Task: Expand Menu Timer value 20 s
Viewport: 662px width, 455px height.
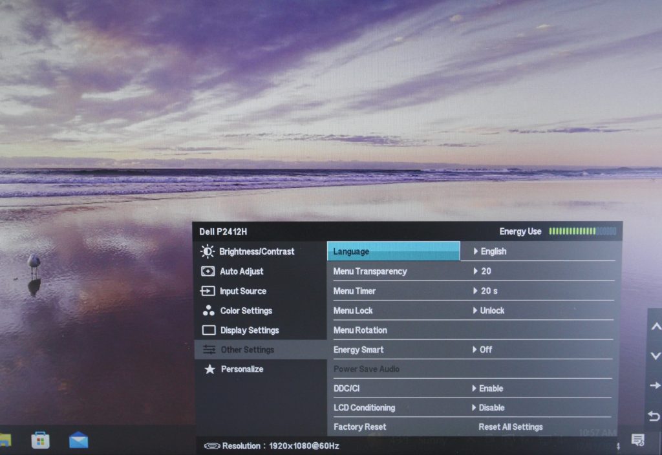Action: 485,291
